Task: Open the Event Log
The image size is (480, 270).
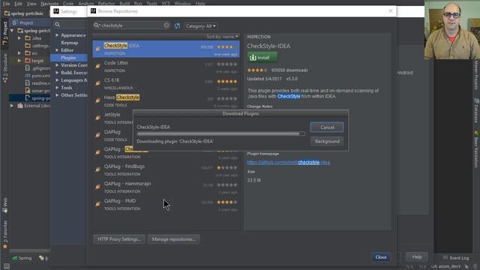Action: click(456, 258)
